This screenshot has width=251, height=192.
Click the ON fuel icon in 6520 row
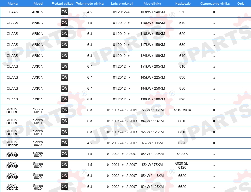65,176
